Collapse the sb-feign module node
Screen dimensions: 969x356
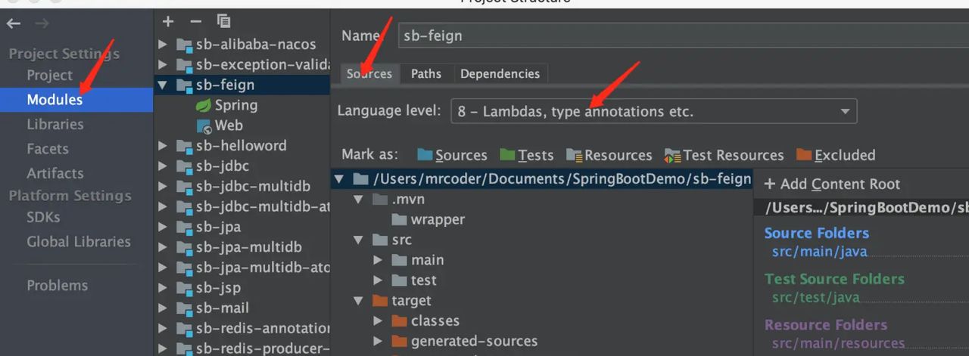click(x=162, y=85)
